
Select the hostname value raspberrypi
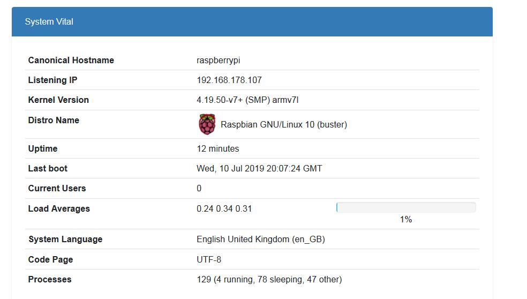point(218,61)
